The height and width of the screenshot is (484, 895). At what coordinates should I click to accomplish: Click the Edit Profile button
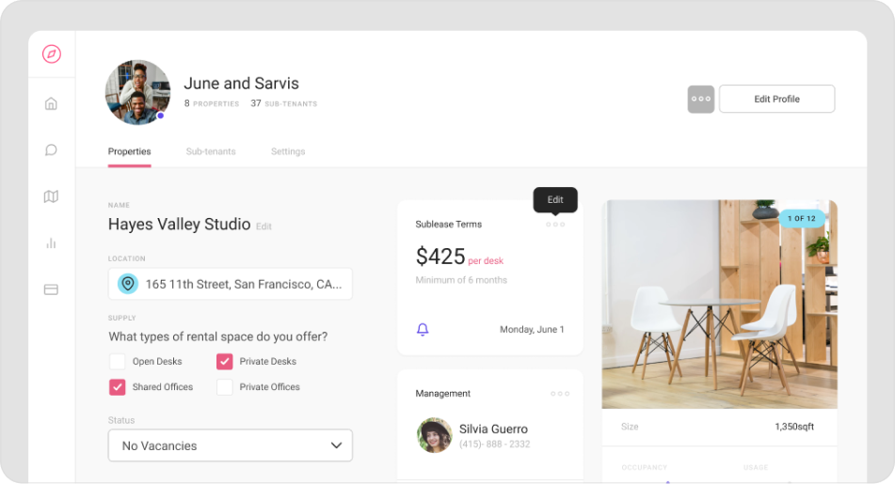click(x=776, y=100)
